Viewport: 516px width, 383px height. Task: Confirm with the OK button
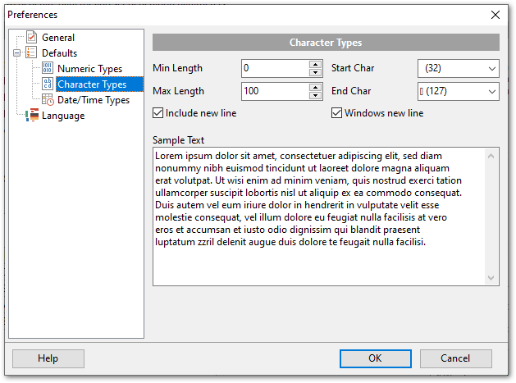coord(376,358)
